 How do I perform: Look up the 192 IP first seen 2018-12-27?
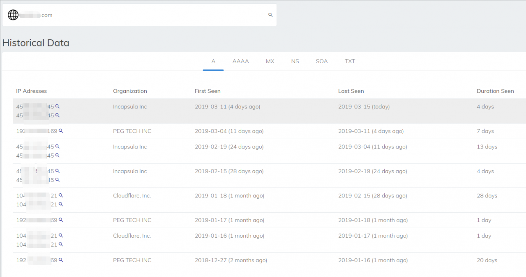[x=61, y=260]
